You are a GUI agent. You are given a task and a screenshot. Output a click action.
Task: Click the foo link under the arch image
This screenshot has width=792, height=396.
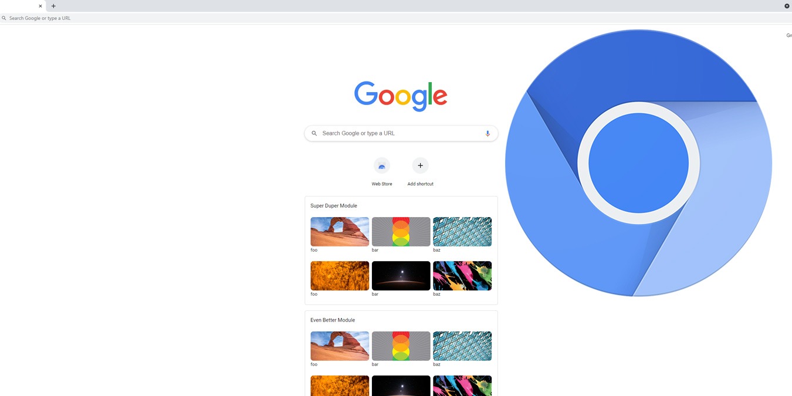click(x=314, y=250)
